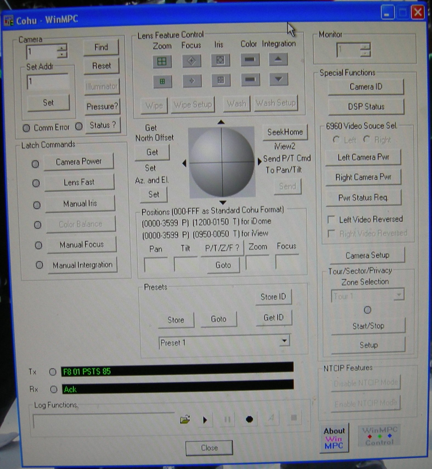Click the Zoom out lens button
This screenshot has width=432, height=469.
pyautogui.click(x=162, y=81)
